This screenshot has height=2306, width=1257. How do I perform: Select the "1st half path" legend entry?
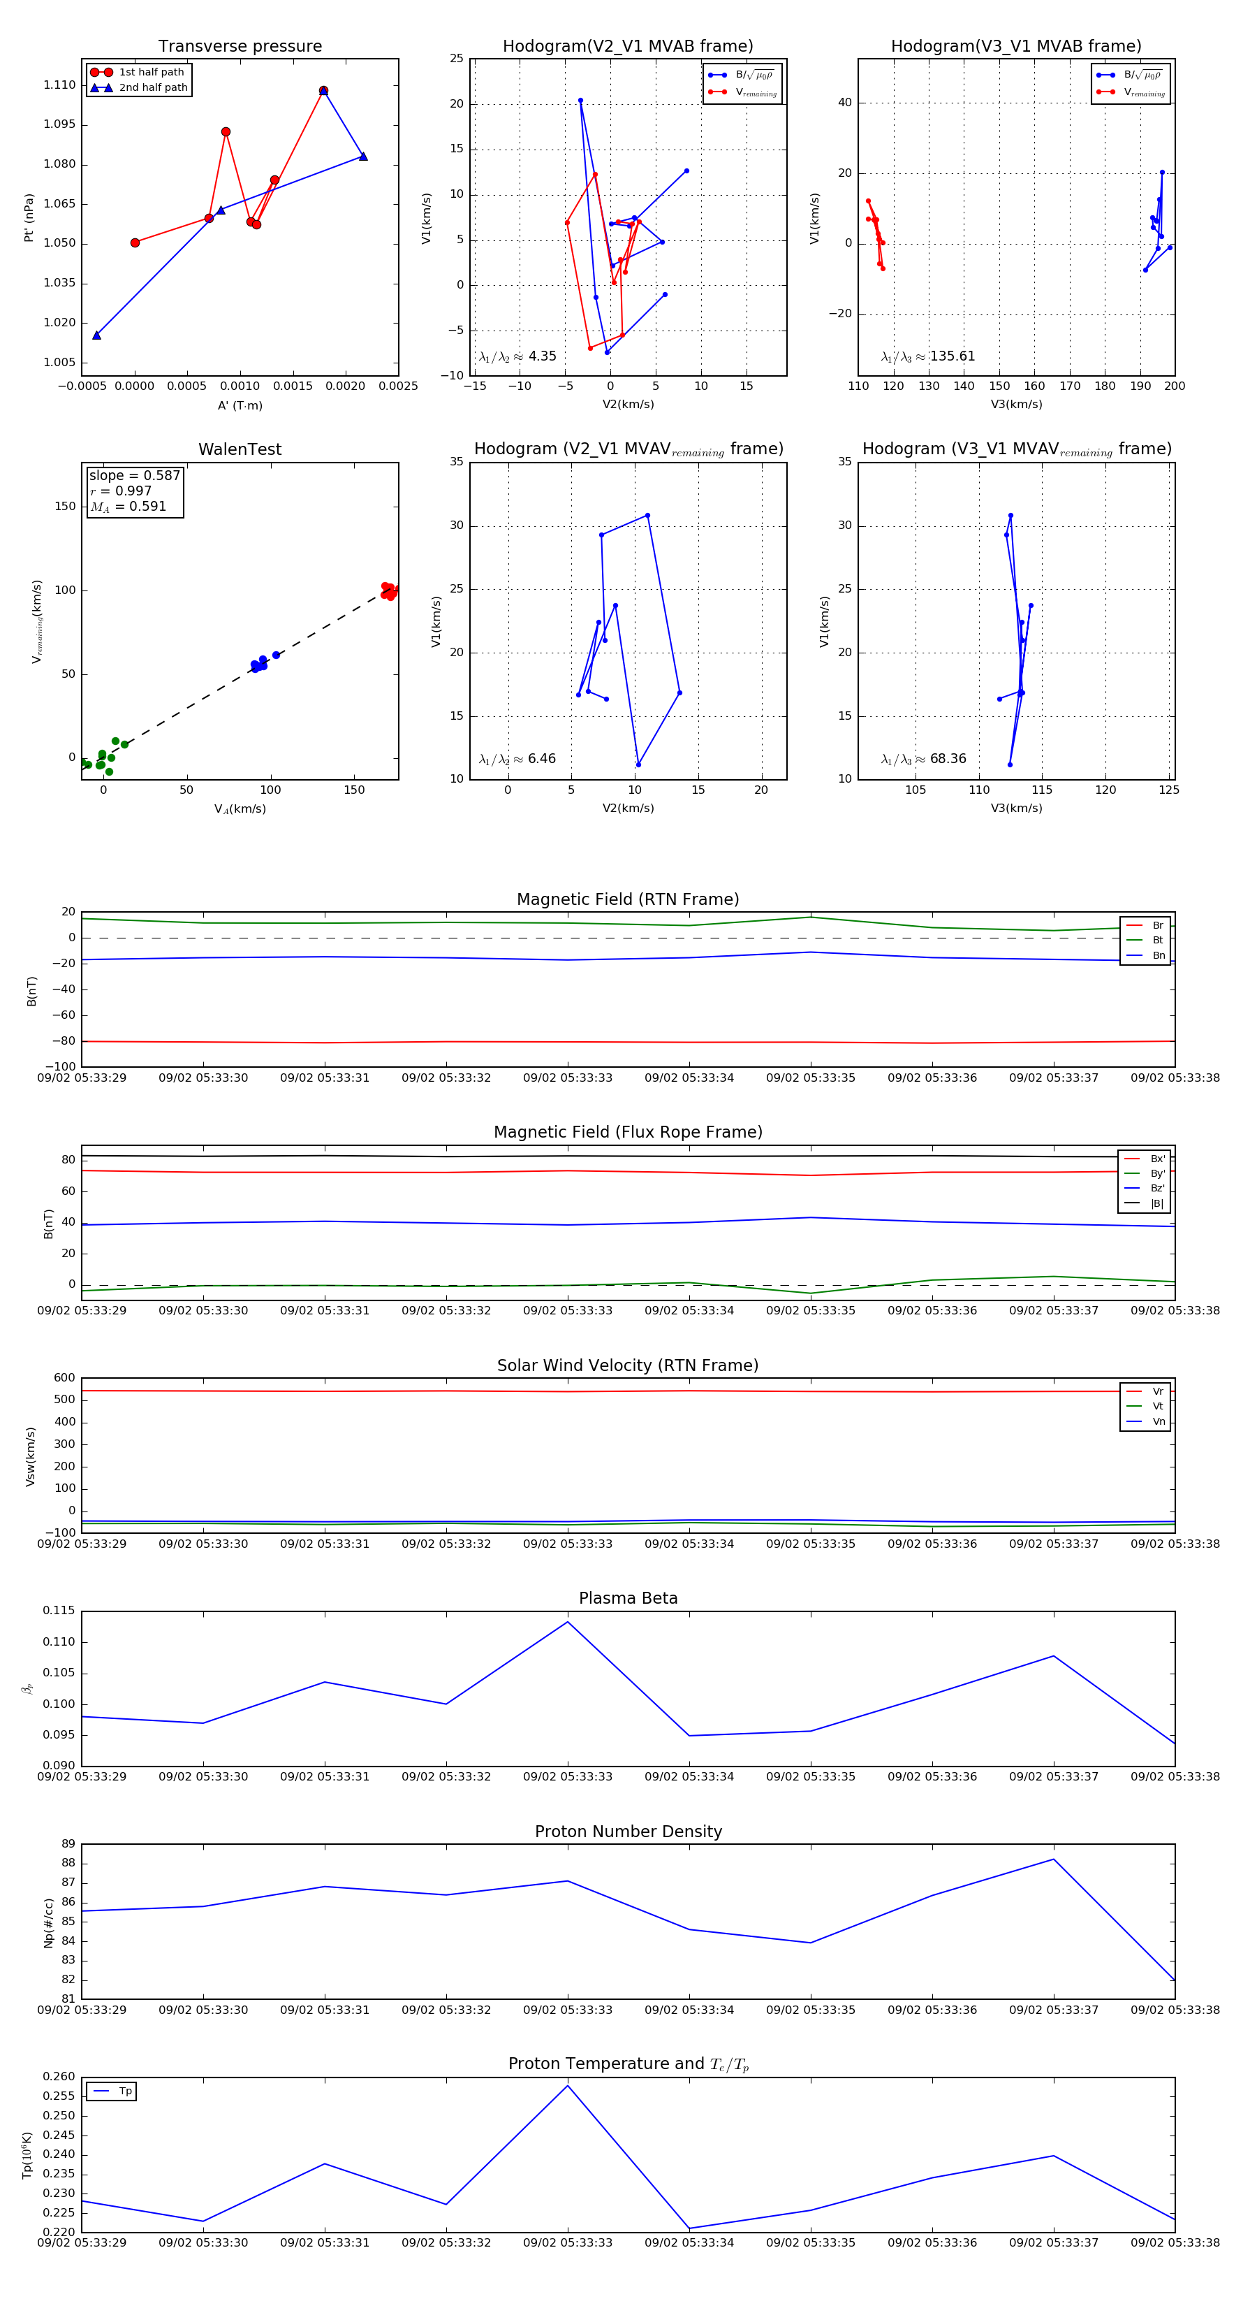(139, 73)
